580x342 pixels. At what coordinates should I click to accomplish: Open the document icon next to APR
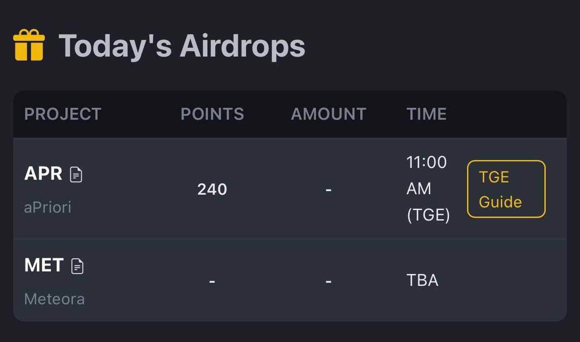tap(76, 174)
